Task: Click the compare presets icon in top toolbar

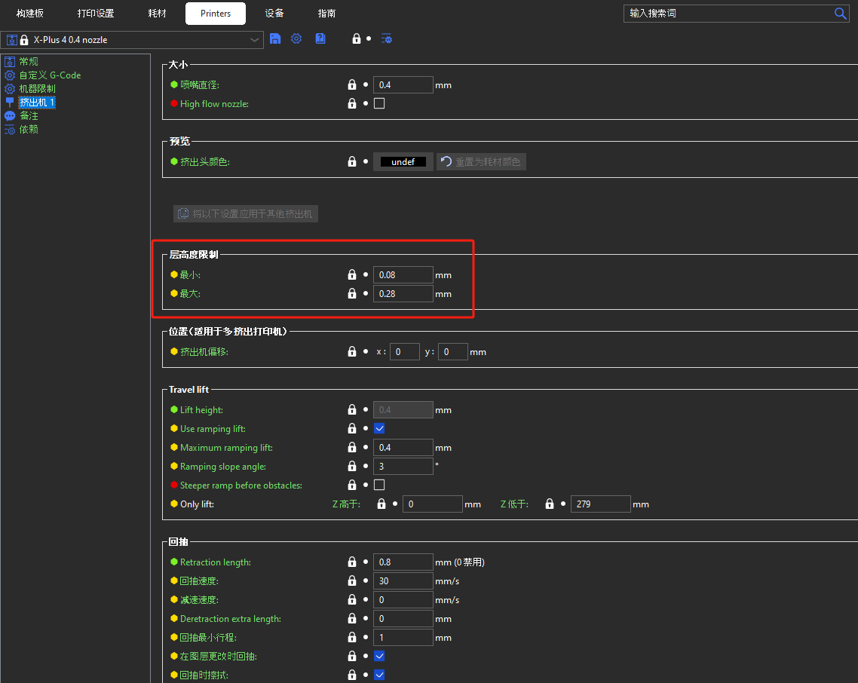Action: pos(386,39)
